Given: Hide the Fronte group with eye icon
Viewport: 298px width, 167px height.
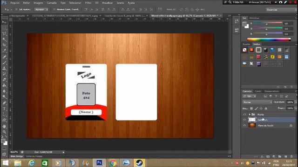Looking at the screenshot, I should pyautogui.click(x=244, y=115).
